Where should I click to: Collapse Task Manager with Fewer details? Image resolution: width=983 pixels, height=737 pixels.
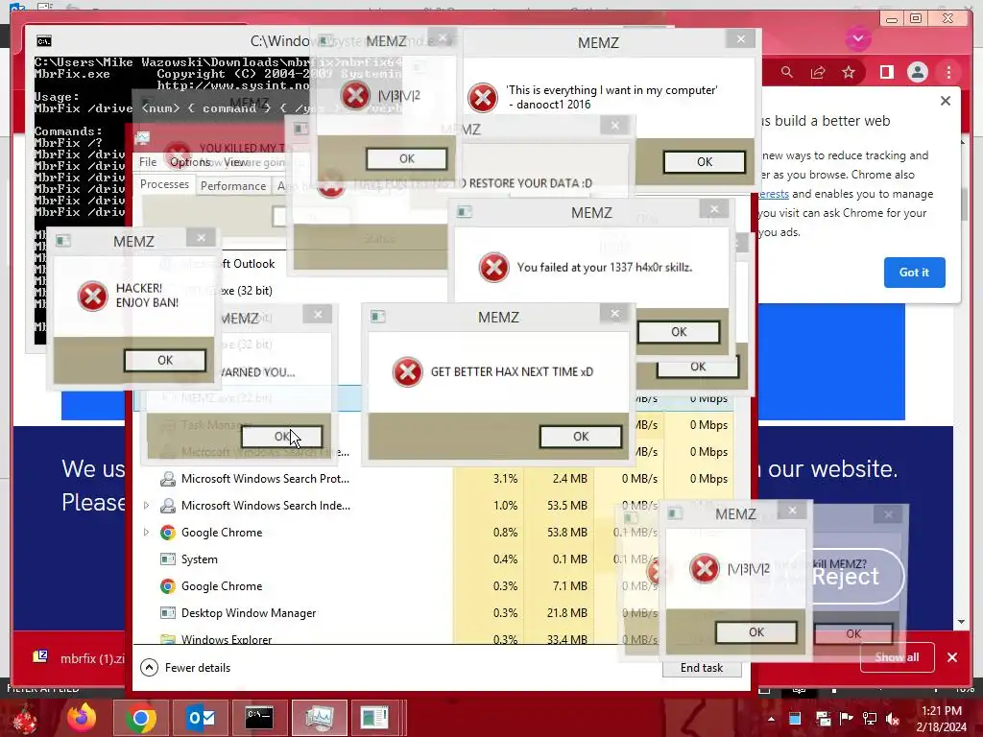click(x=185, y=668)
